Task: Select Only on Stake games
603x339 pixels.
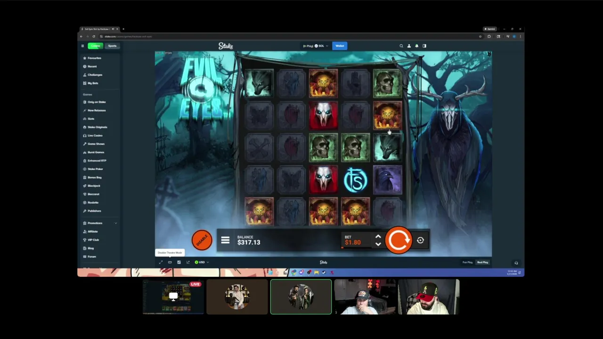Action: pos(94,102)
